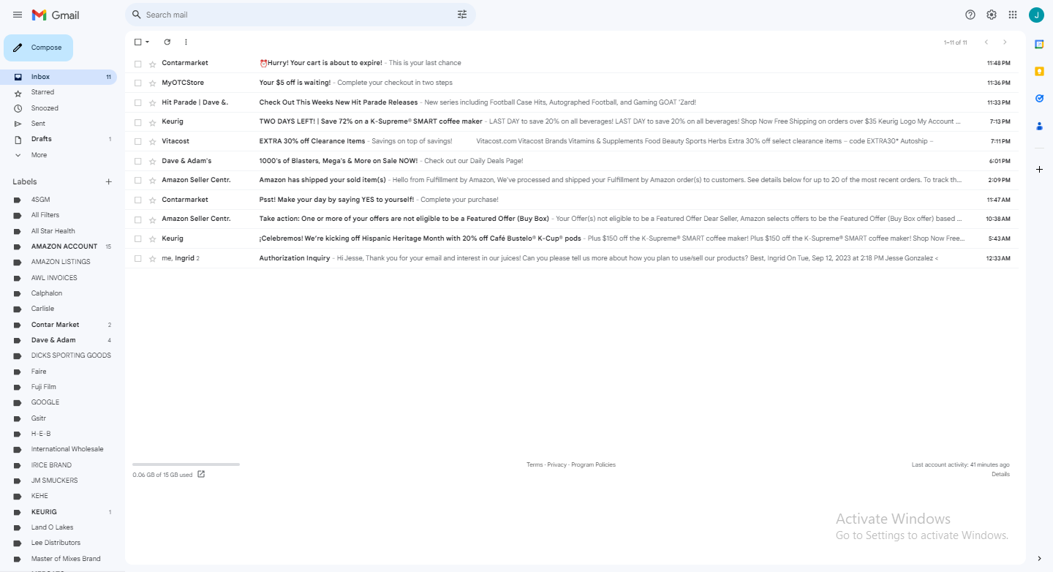Go to the older messages page
The image size is (1053, 572).
tap(1005, 42)
